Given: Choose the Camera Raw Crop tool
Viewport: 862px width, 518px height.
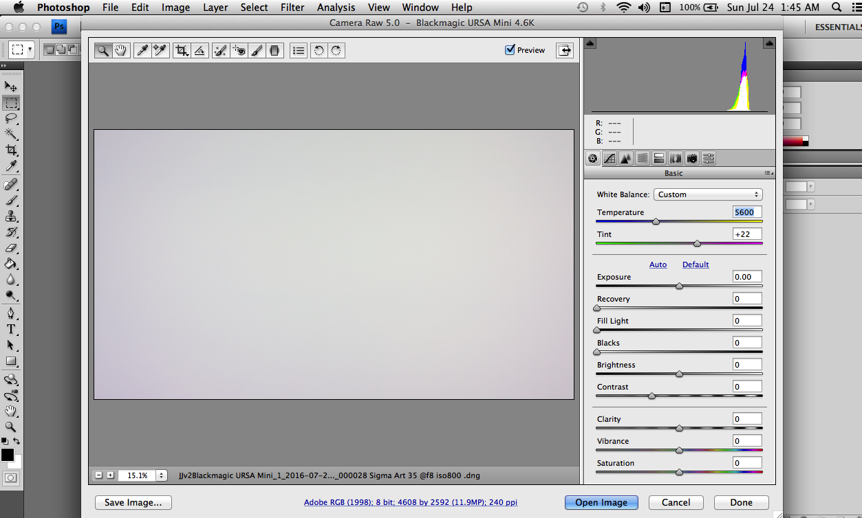Looking at the screenshot, I should click(x=182, y=50).
